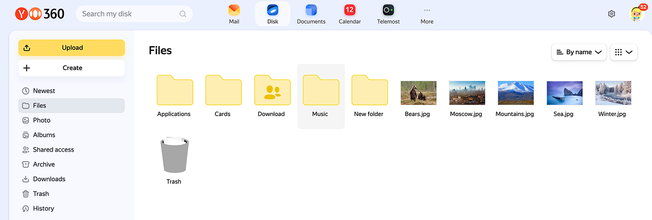Screen dimensions: 652x220
Task: Open the grid view options dropdown
Action: [x=623, y=52]
